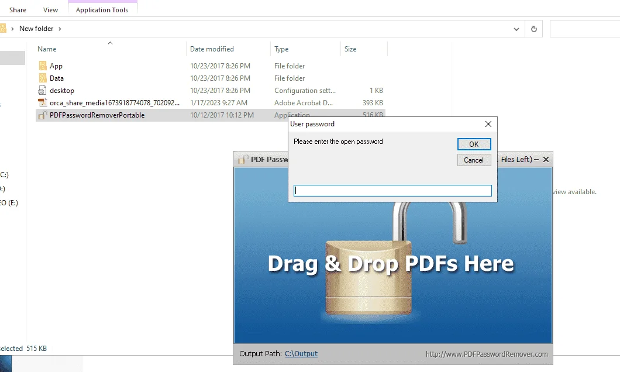The height and width of the screenshot is (372, 620).
Task: Select the C: drive in navigation pane
Action: 4,175
